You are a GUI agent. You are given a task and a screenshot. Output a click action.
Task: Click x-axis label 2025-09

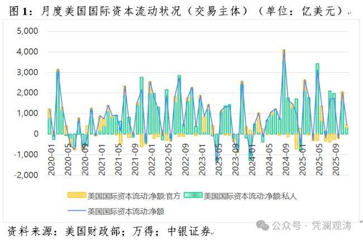336,159
